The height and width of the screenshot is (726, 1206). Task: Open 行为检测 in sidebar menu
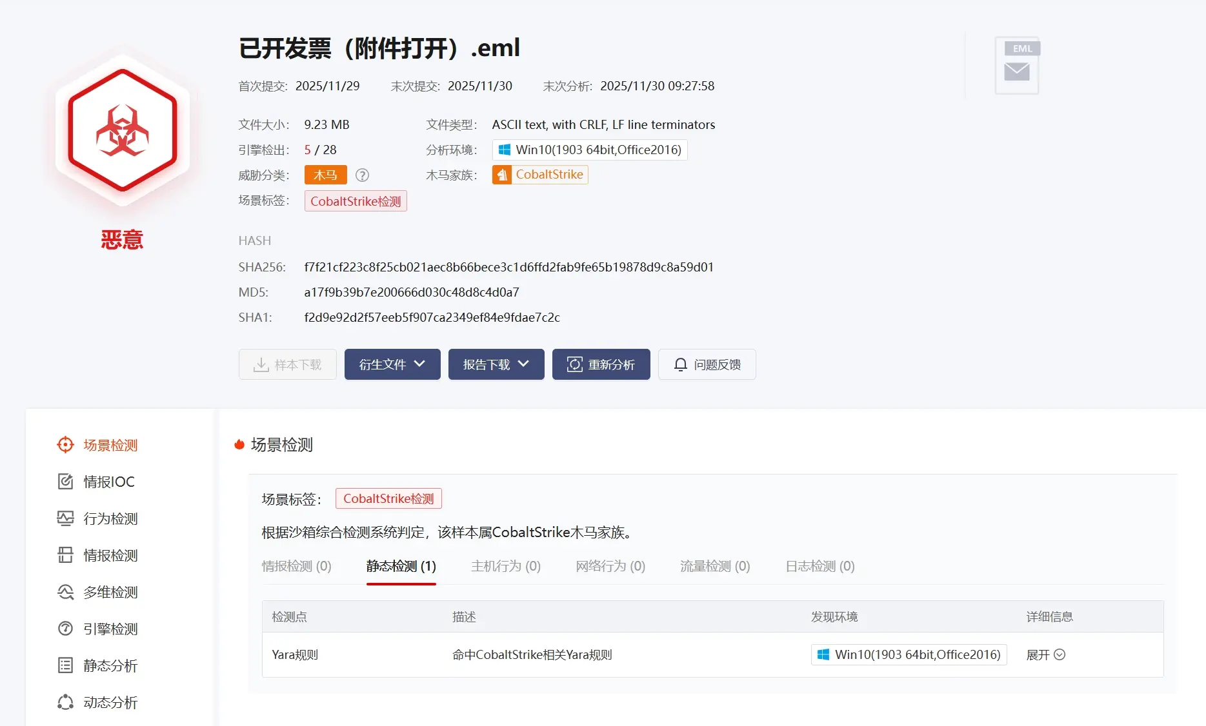coord(110,518)
